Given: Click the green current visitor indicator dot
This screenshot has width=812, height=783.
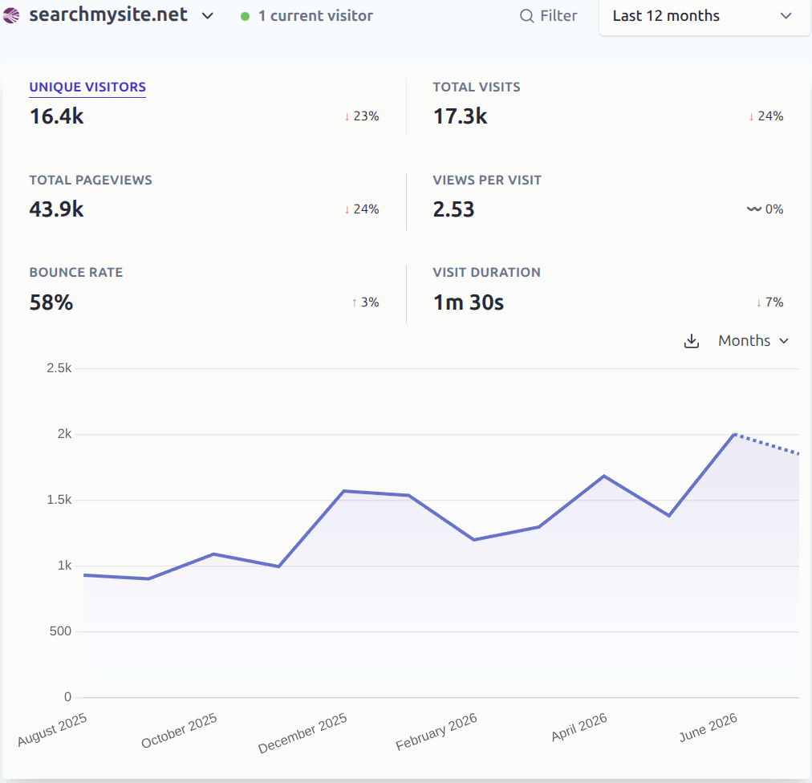Looking at the screenshot, I should [x=245, y=17].
